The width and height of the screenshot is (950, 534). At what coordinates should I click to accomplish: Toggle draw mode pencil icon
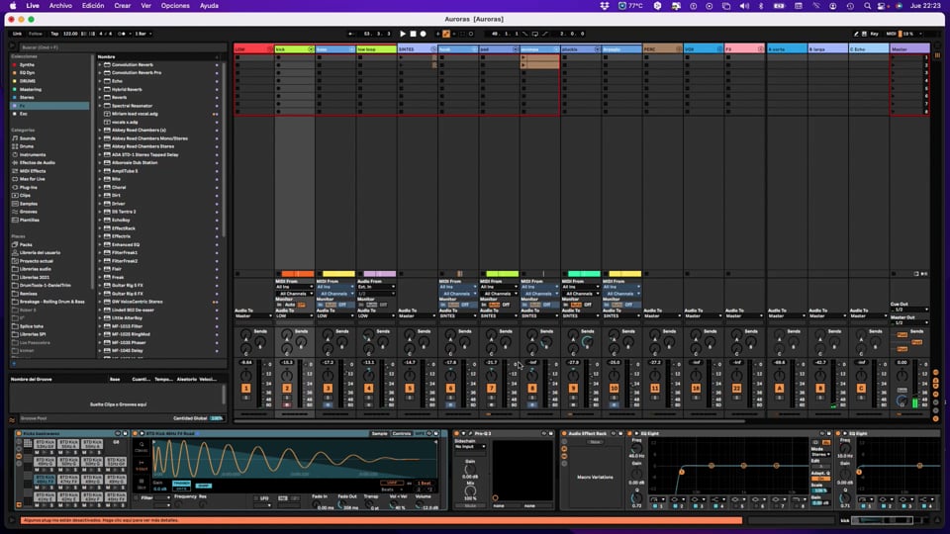click(x=856, y=34)
